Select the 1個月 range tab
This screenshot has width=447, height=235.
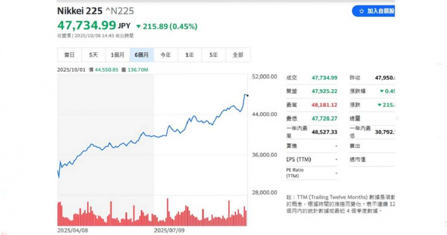(x=118, y=55)
